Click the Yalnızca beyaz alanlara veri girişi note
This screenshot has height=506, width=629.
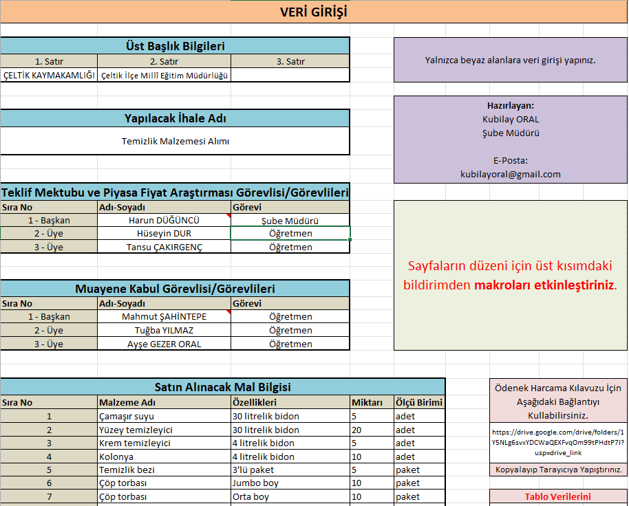510,60
